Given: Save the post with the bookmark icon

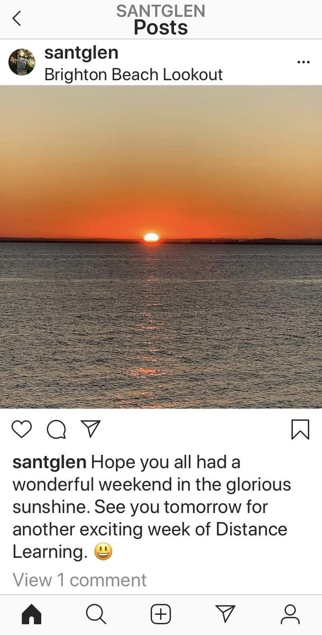Looking at the screenshot, I should (300, 430).
